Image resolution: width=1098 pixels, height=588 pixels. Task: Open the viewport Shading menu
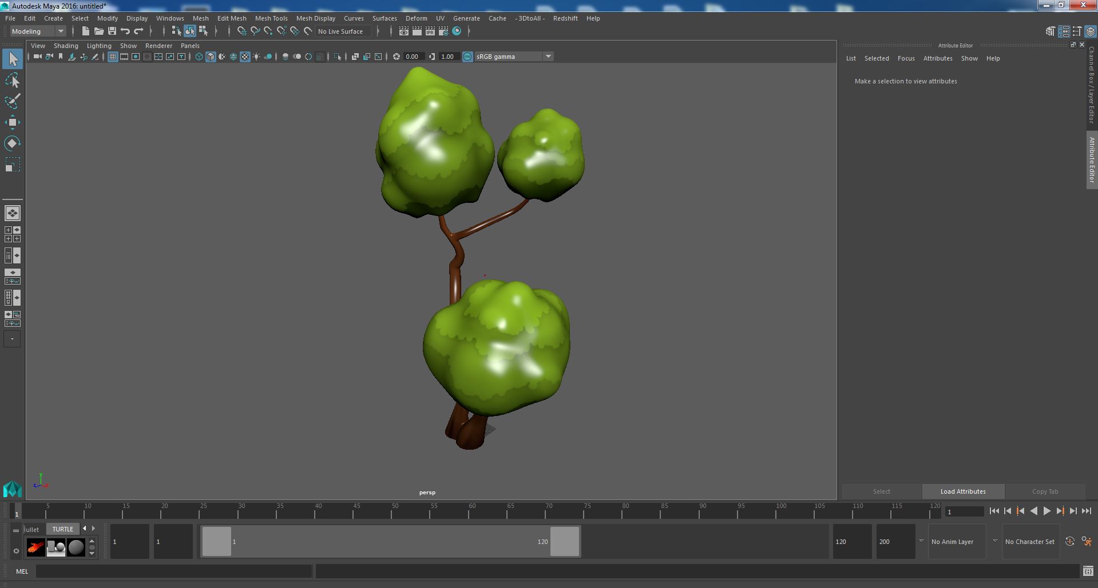(66, 46)
